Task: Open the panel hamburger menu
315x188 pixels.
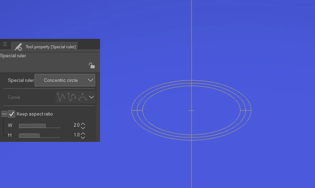Action: point(5,44)
